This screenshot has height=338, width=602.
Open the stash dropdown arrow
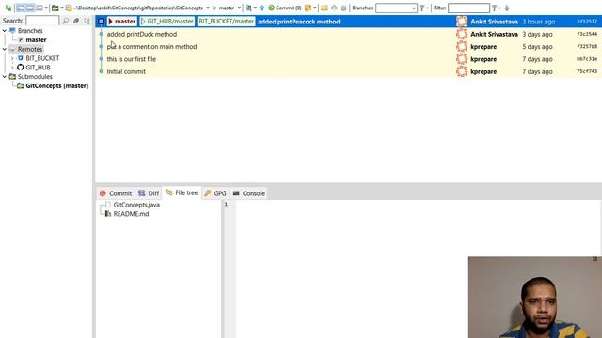pyautogui.click(x=315, y=8)
